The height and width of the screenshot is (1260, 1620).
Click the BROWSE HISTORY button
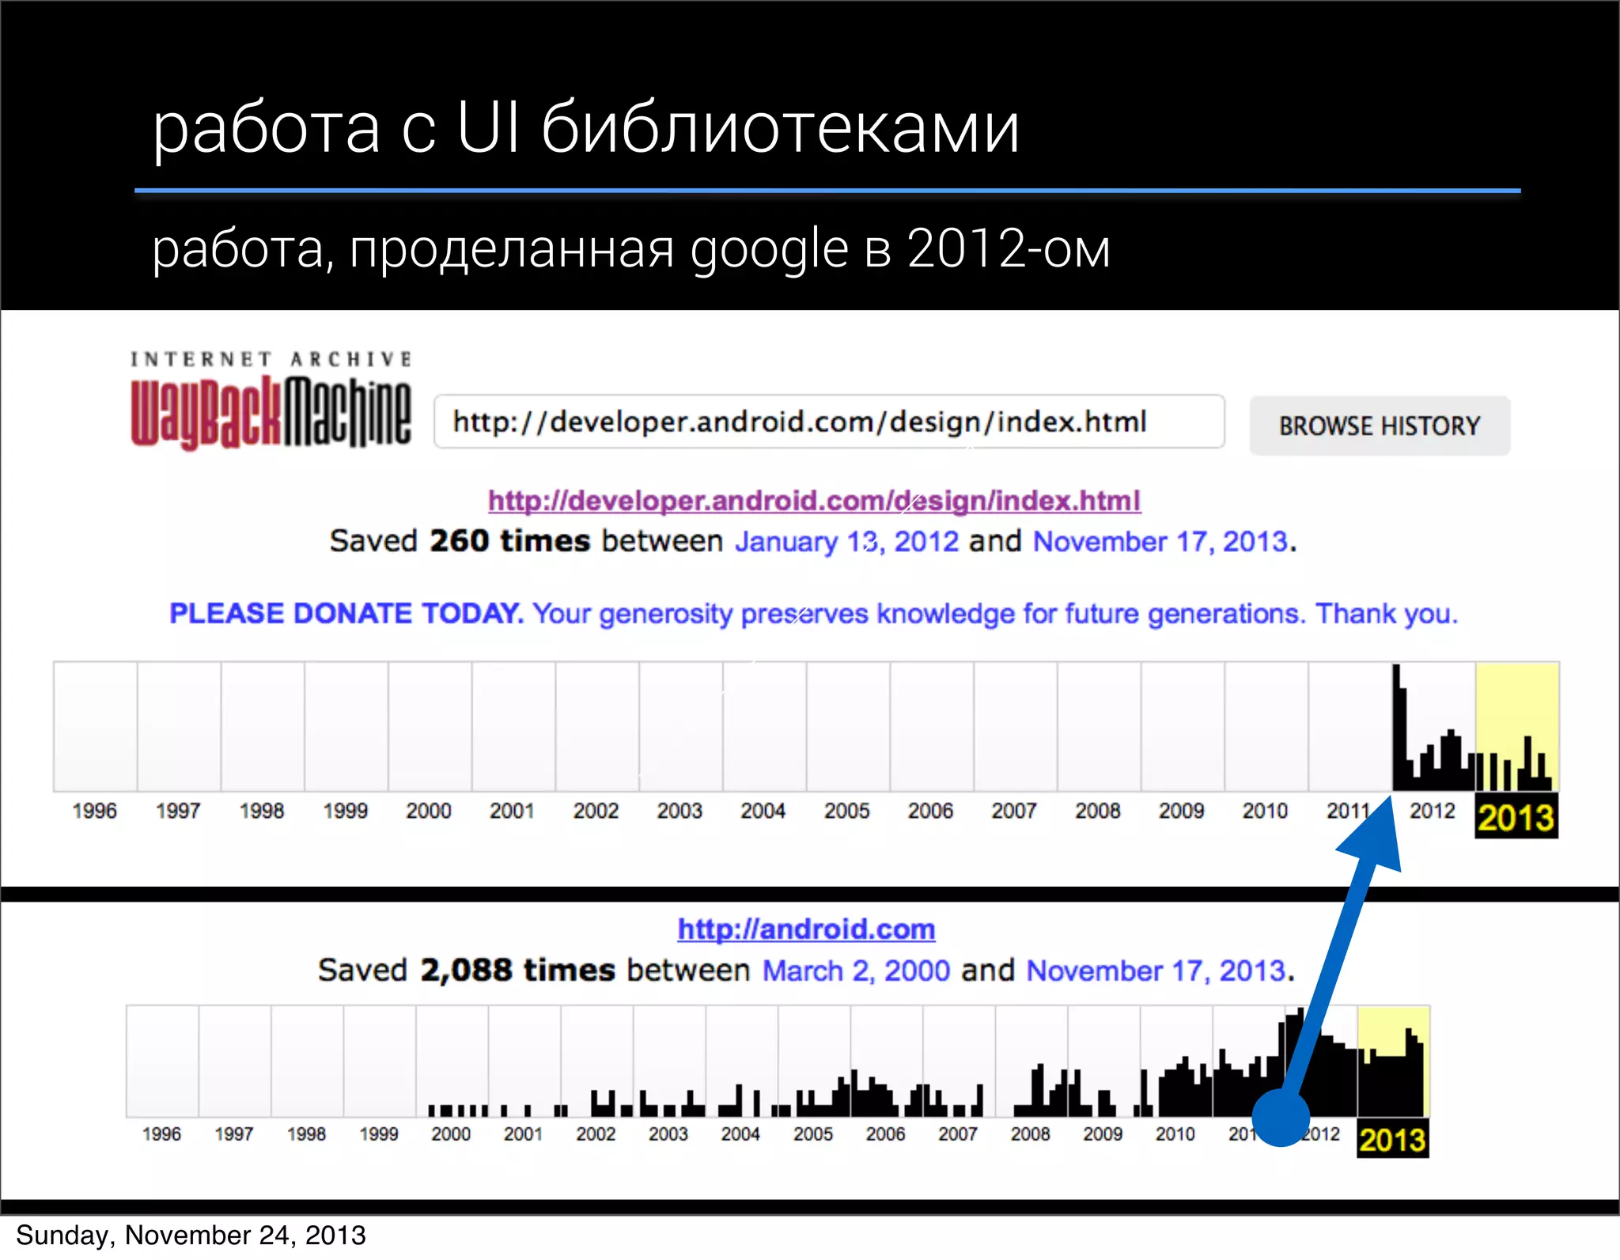tap(1380, 426)
